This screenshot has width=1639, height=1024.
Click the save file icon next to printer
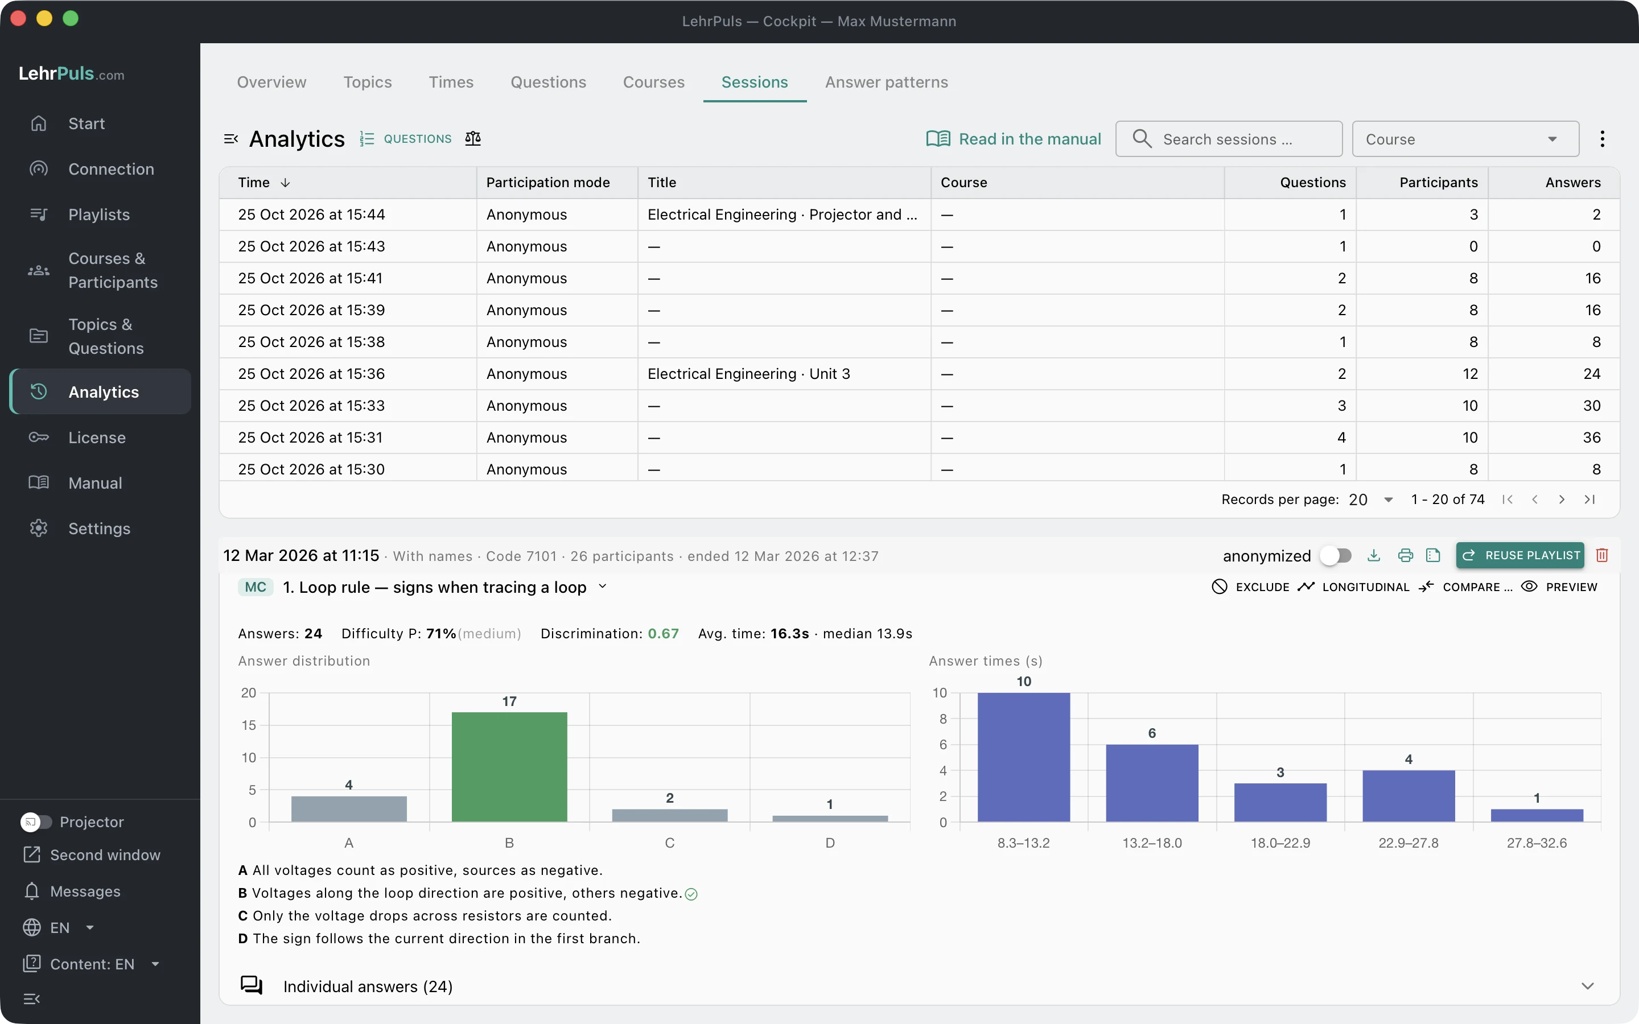[1433, 555]
